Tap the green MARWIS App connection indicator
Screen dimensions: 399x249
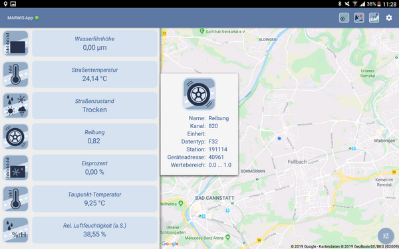pyautogui.click(x=37, y=18)
